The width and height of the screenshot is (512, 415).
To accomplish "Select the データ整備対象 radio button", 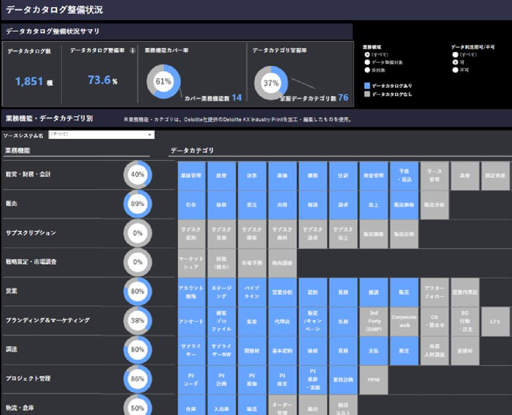I will coord(367,62).
